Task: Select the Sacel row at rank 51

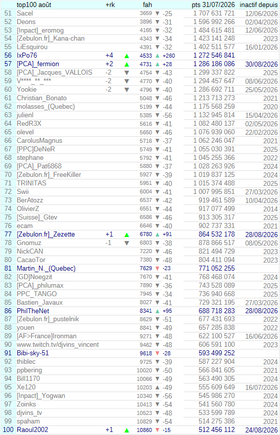Action: 140,14
